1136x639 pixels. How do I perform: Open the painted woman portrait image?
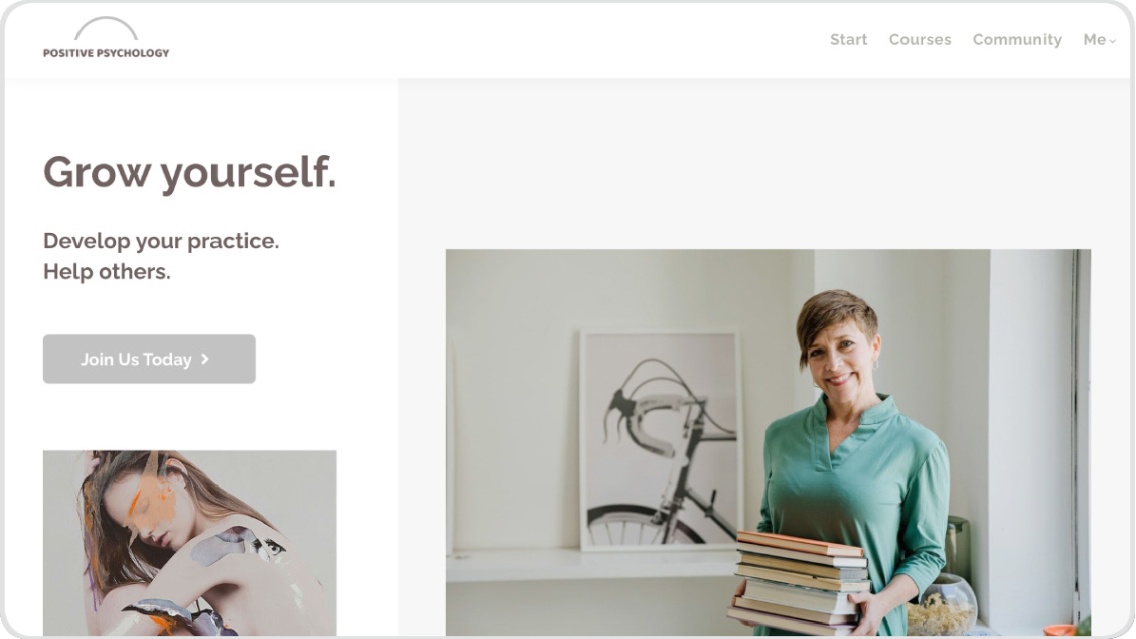pos(189,543)
